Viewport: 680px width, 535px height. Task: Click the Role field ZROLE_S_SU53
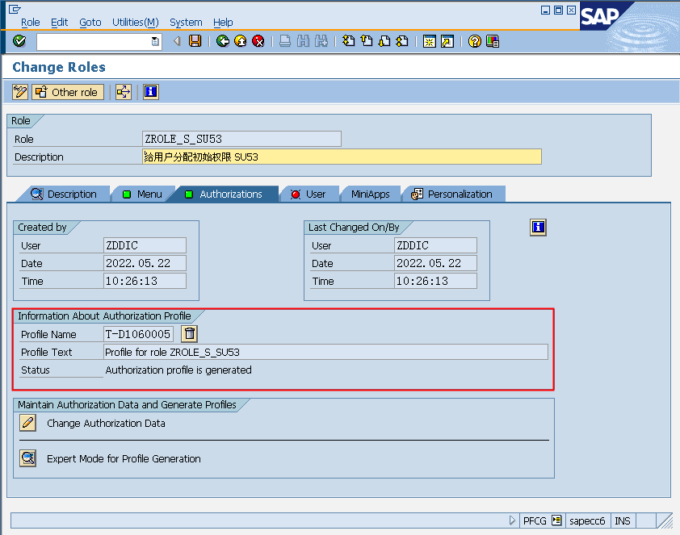point(241,139)
